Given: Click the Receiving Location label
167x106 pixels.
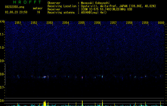Looking at the screenshot, I should tap(62, 6).
